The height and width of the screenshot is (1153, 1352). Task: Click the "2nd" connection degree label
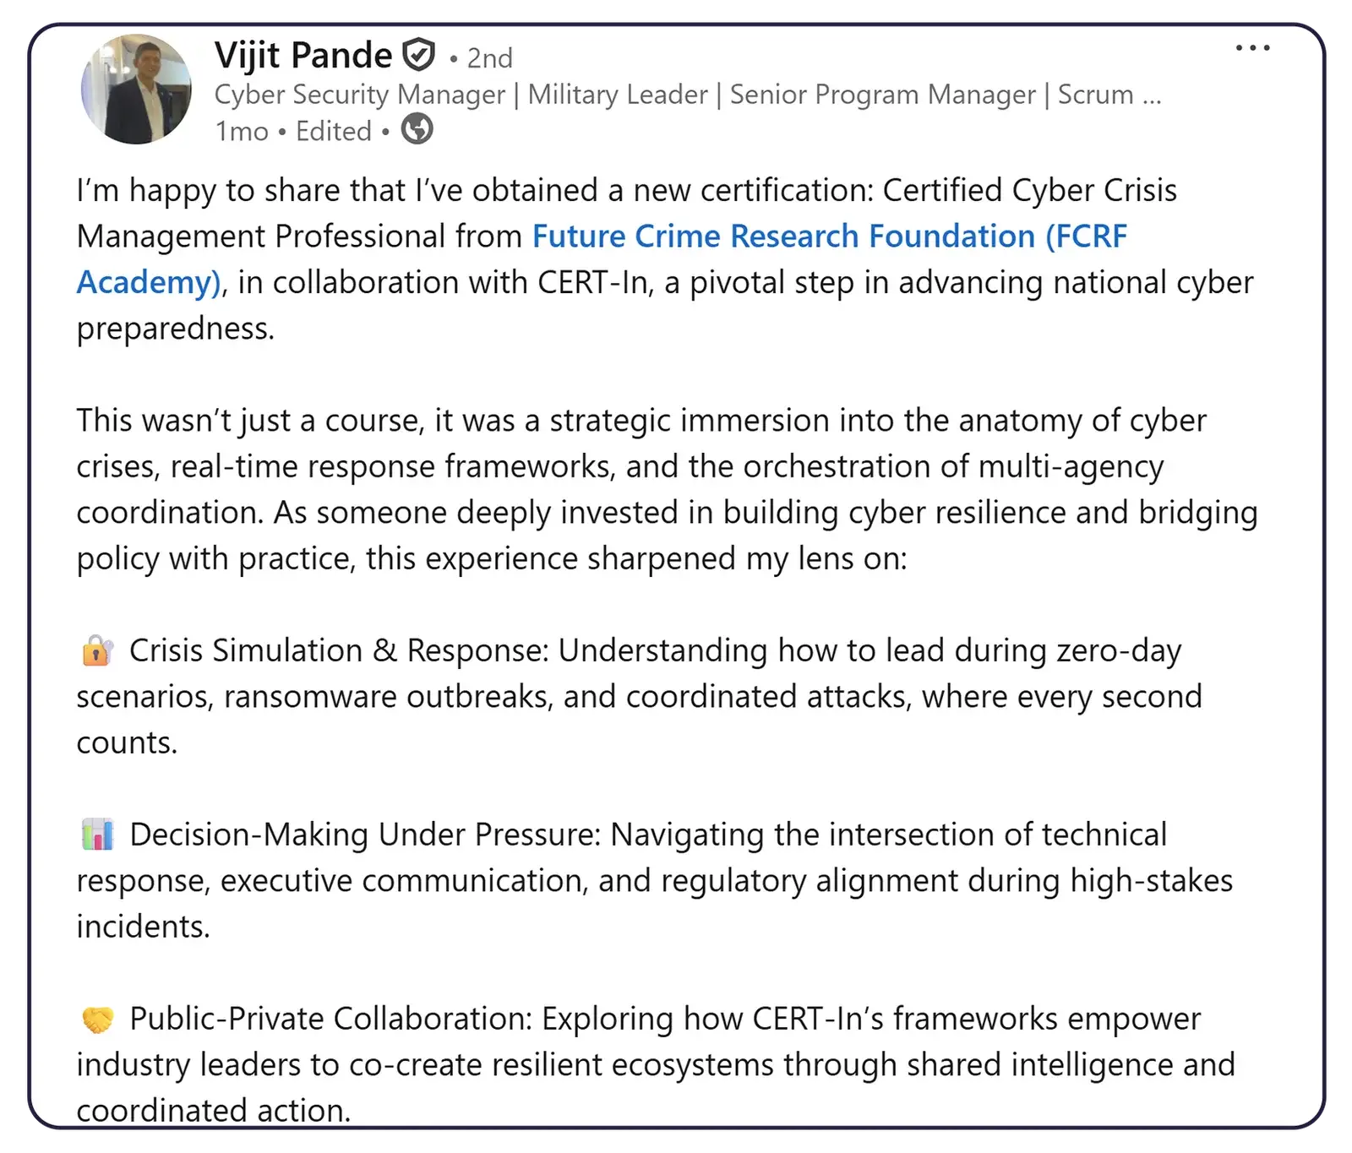coord(489,58)
